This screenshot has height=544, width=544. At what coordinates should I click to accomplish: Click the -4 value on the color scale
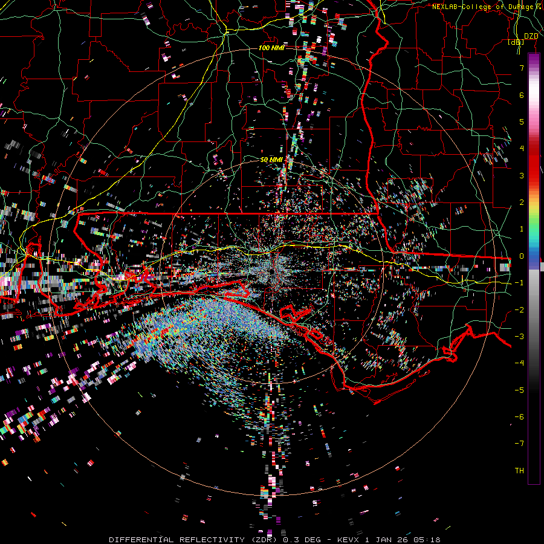pos(519,363)
